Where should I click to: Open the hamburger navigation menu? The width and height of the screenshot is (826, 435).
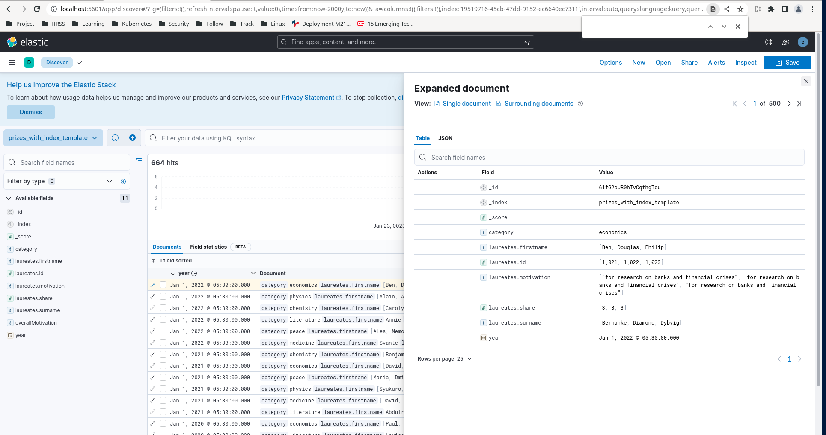[x=12, y=63]
